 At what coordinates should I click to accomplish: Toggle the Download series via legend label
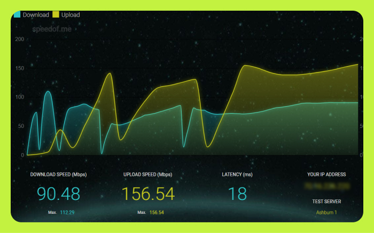[36, 15]
